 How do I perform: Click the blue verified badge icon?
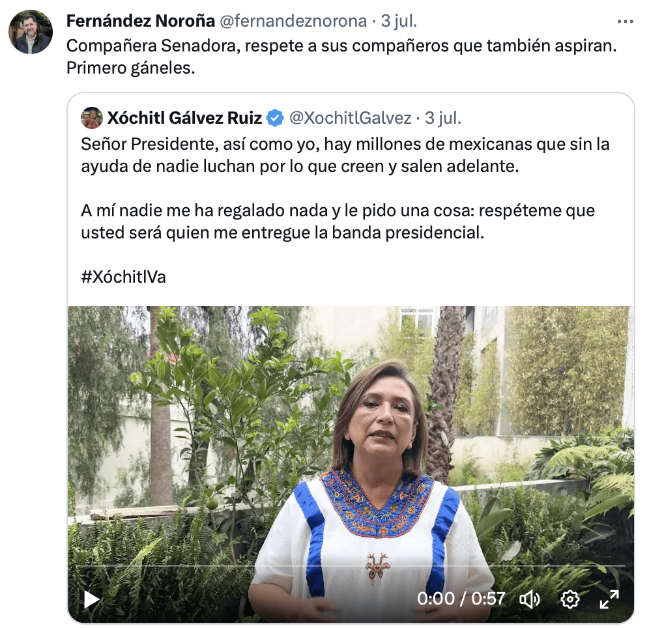[x=275, y=118]
